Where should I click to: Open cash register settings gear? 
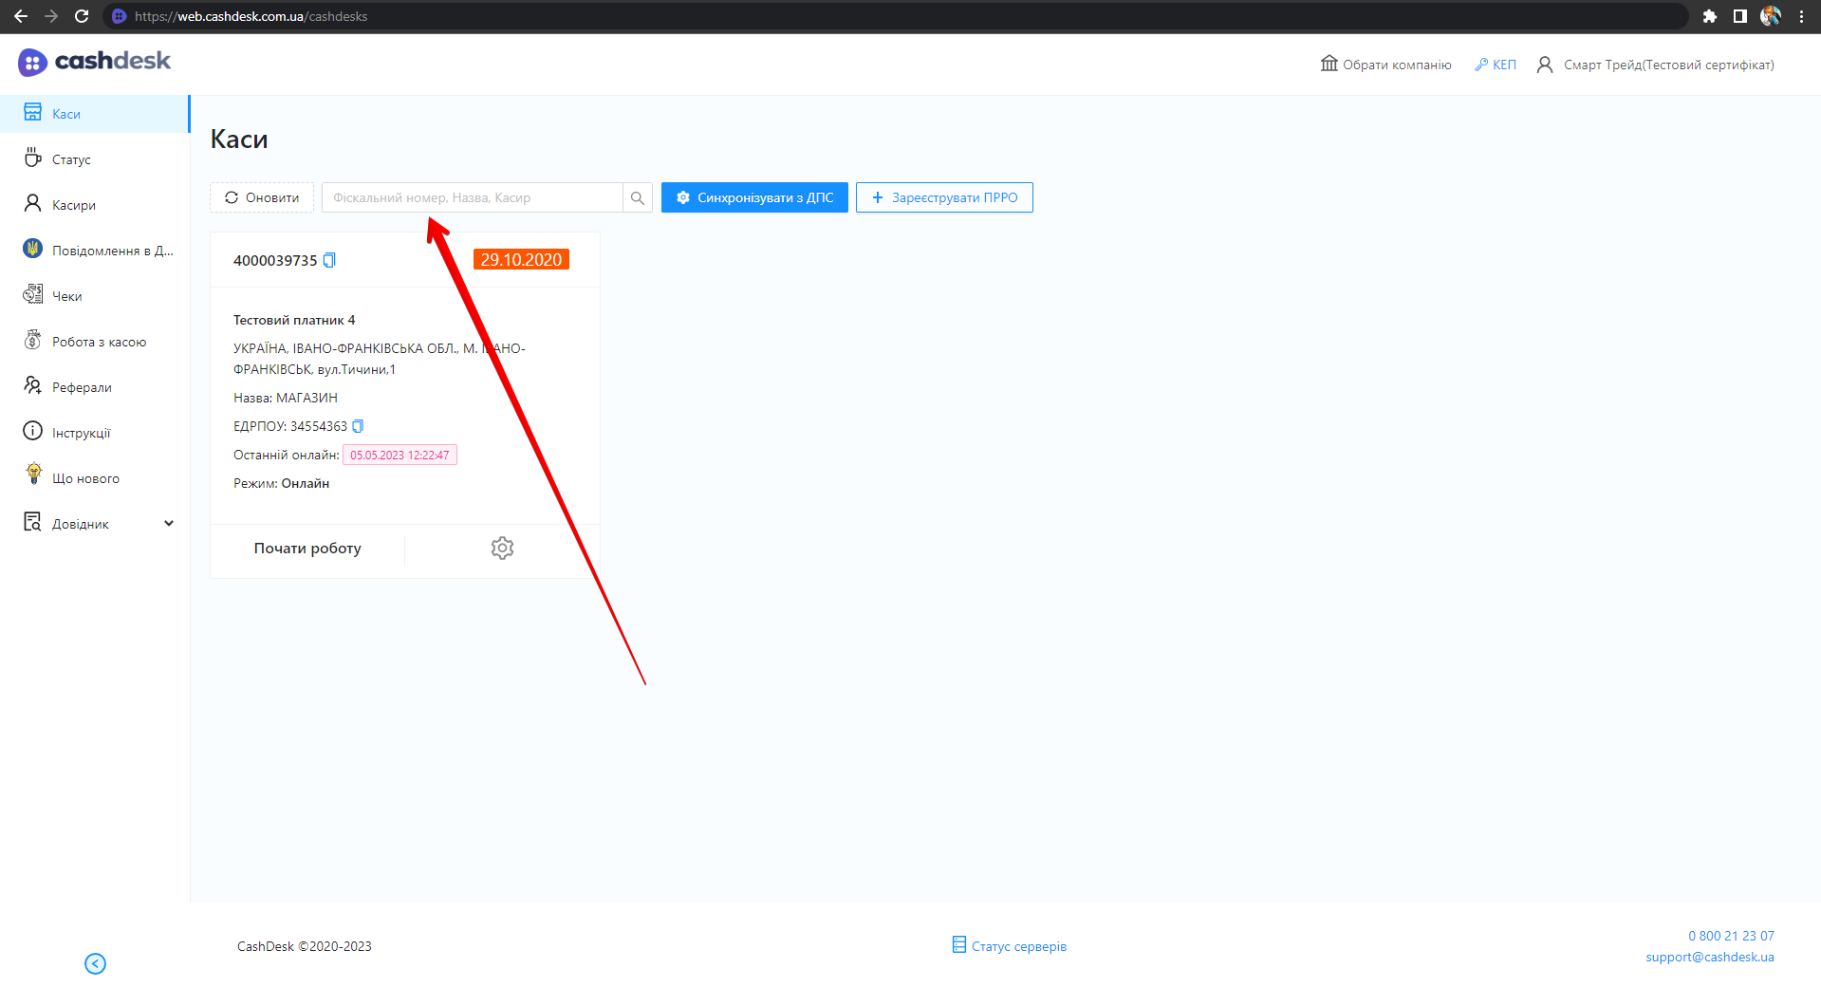(502, 548)
